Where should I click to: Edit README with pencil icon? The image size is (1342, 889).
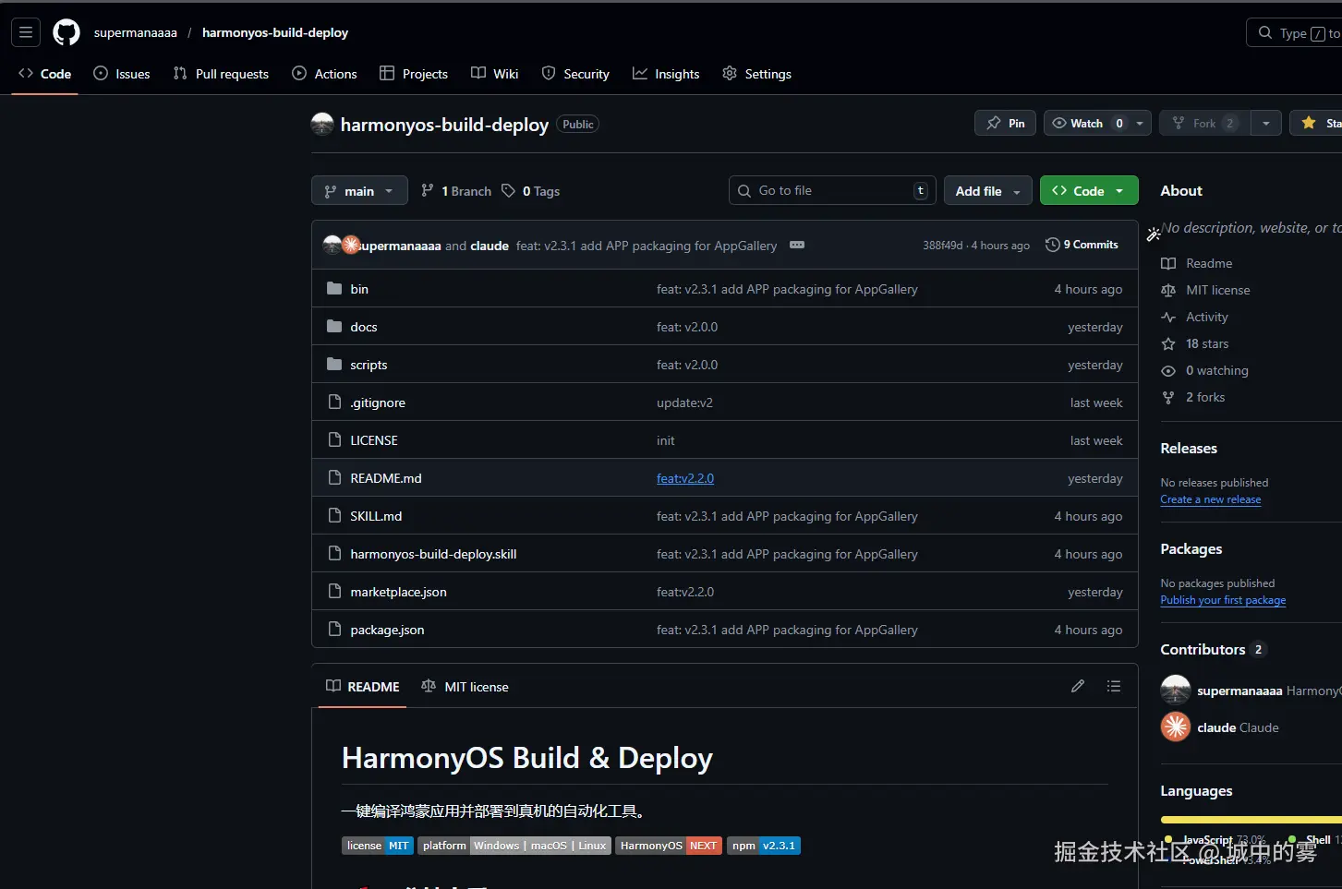pyautogui.click(x=1078, y=686)
